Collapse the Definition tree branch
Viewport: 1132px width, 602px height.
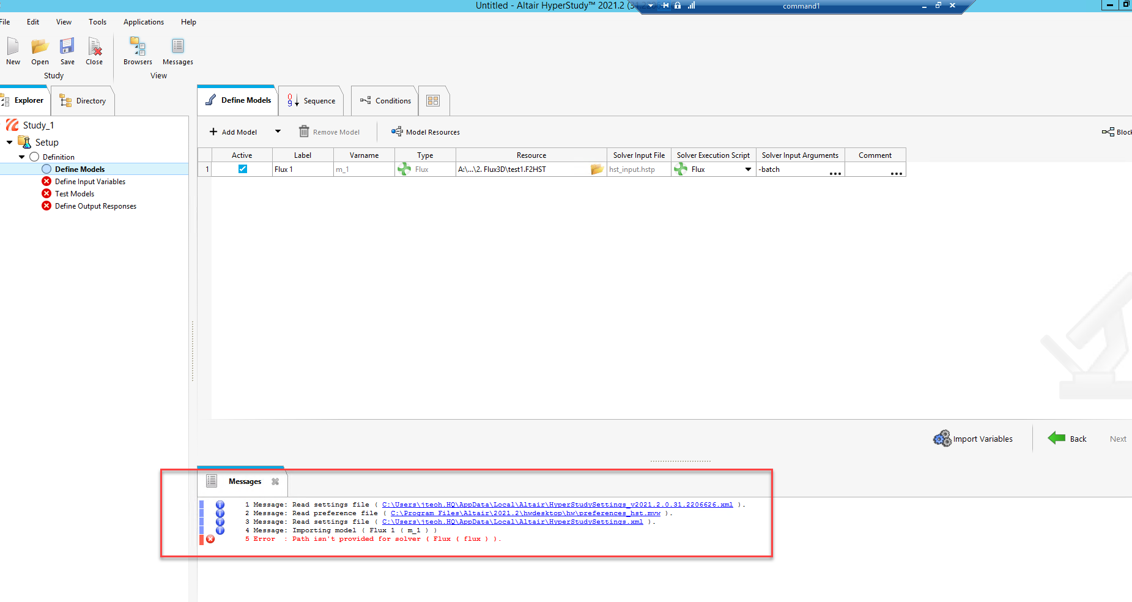click(21, 157)
